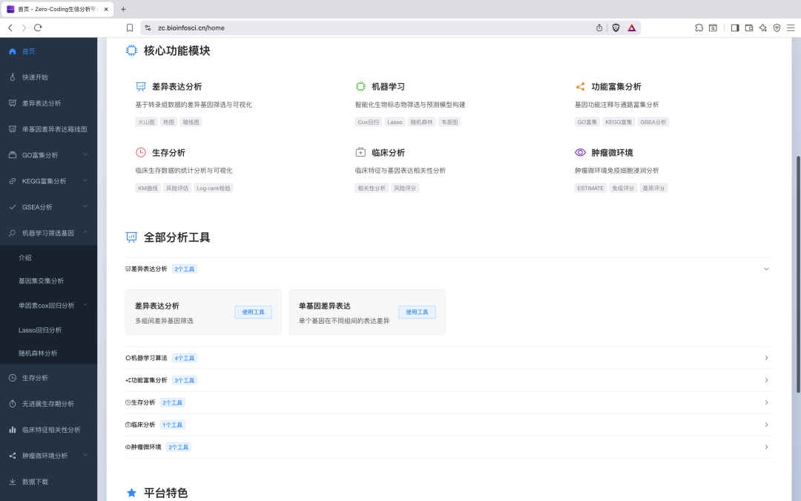The image size is (801, 501).
Task: Click the tumor microenvironment eye icon
Action: pos(580,152)
